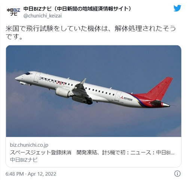
Task: Click the aircraft cockpit windows
Action: (x=28, y=74)
